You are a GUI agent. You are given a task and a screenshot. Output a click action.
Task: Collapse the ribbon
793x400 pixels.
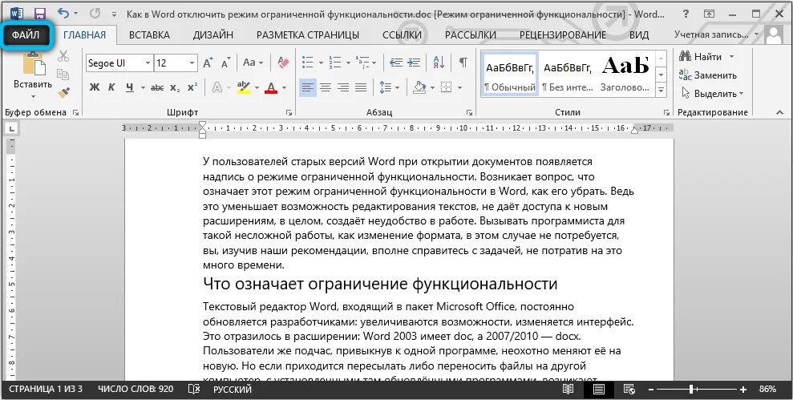point(779,112)
